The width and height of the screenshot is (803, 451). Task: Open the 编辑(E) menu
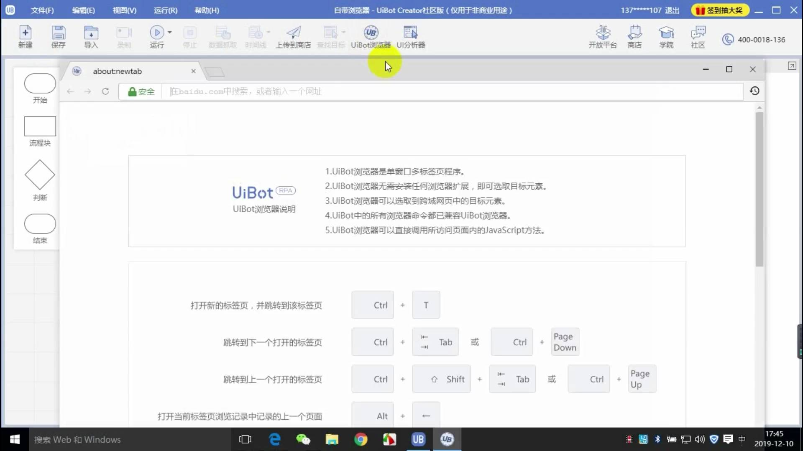(x=83, y=10)
